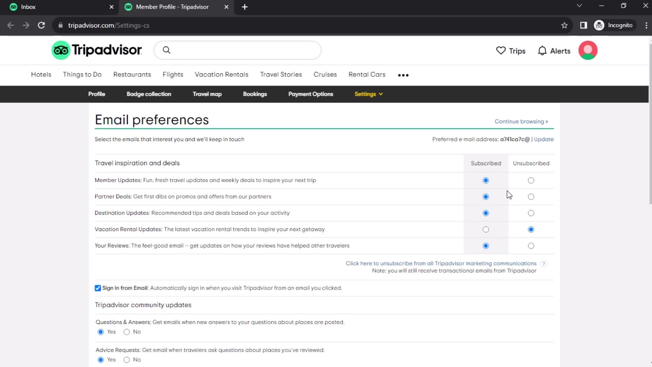The image size is (652, 367).
Task: Click the Alerts bell icon
Action: 542,51
